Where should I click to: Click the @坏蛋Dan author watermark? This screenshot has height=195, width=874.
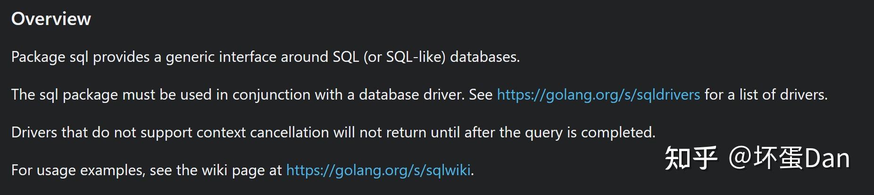point(789,158)
